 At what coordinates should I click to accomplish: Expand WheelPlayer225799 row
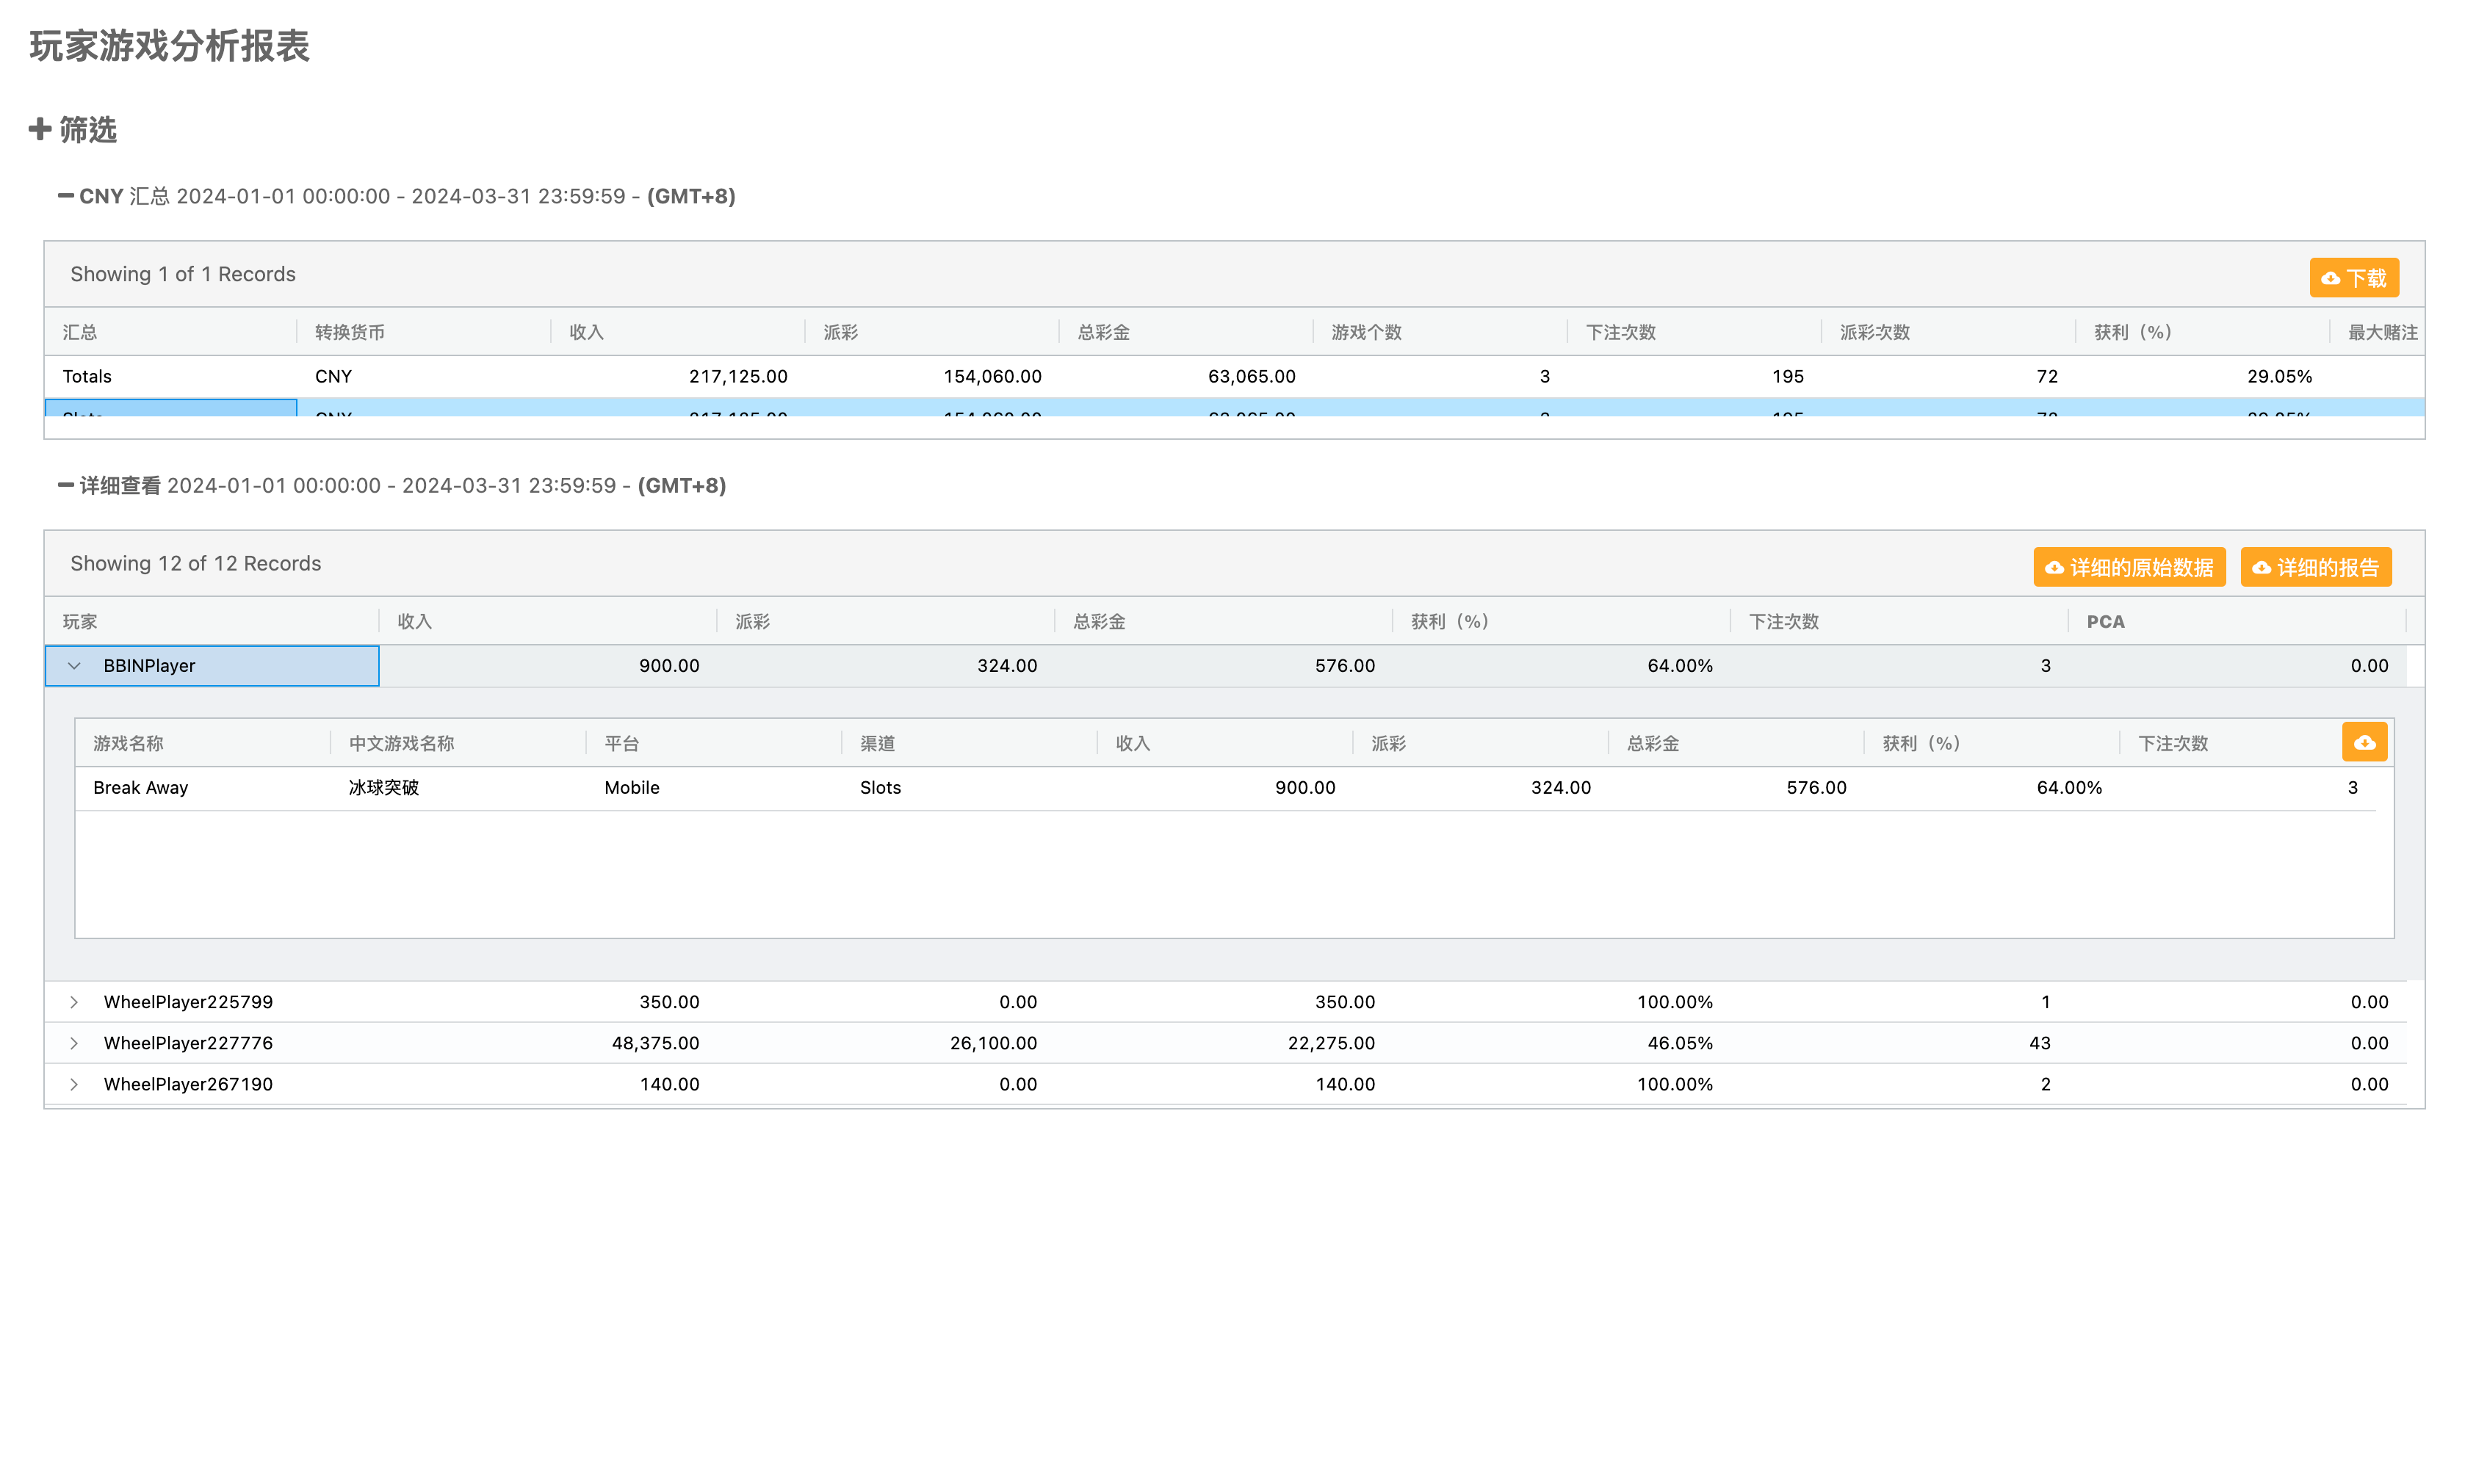click(x=74, y=1002)
